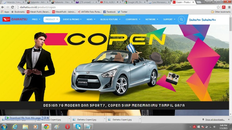Expand options arrow for Daihatsu Copen2.jpg

(104, 119)
